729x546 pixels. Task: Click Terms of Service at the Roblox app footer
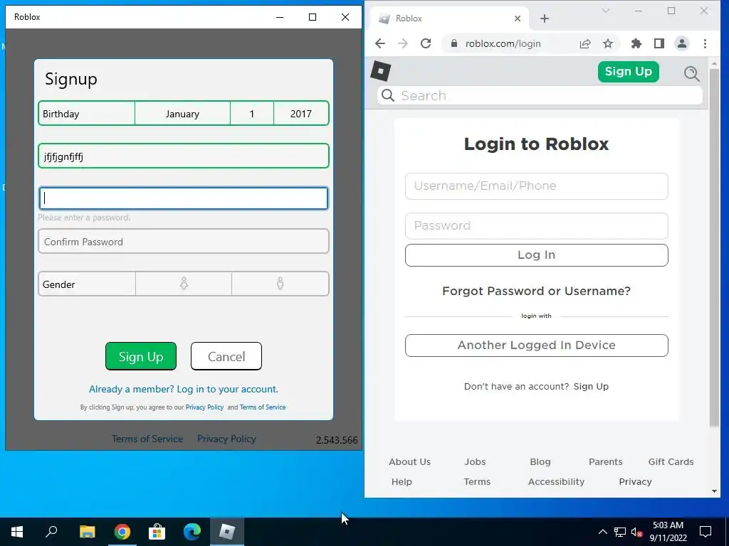click(147, 439)
